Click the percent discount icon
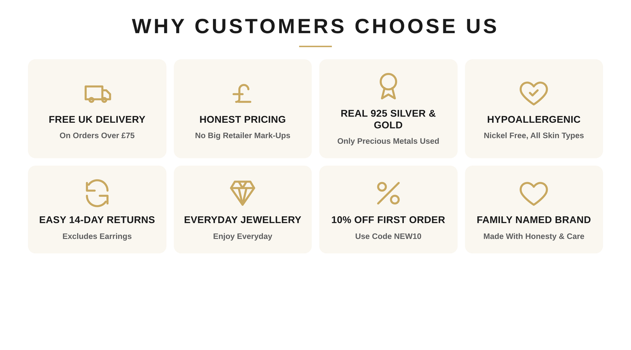This screenshot has height=350, width=631. point(388,193)
